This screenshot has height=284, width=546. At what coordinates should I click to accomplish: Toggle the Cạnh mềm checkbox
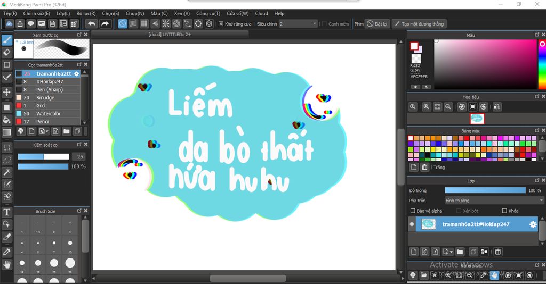324,24
